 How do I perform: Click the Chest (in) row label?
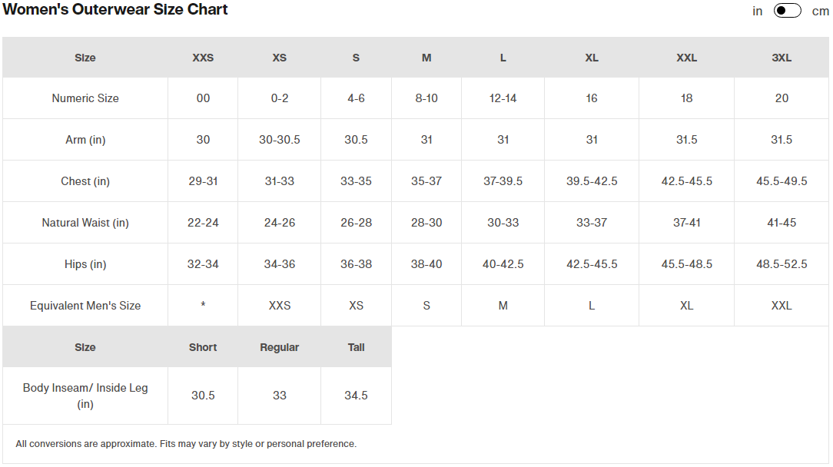(x=85, y=181)
